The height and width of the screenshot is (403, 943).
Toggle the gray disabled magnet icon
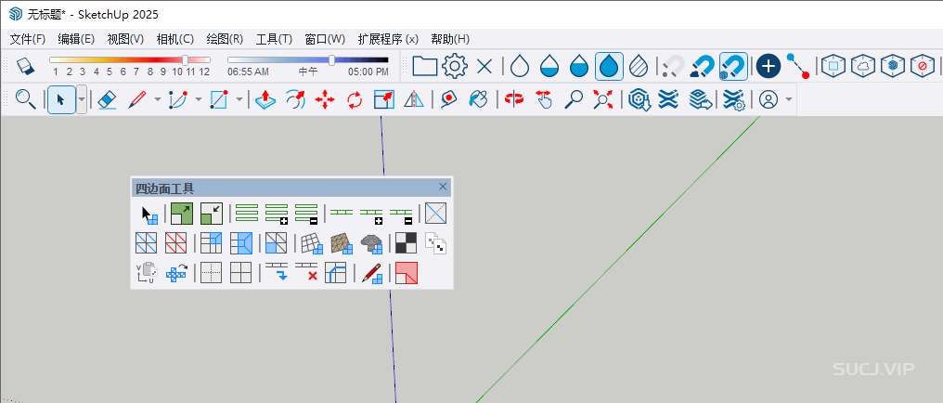(x=674, y=66)
